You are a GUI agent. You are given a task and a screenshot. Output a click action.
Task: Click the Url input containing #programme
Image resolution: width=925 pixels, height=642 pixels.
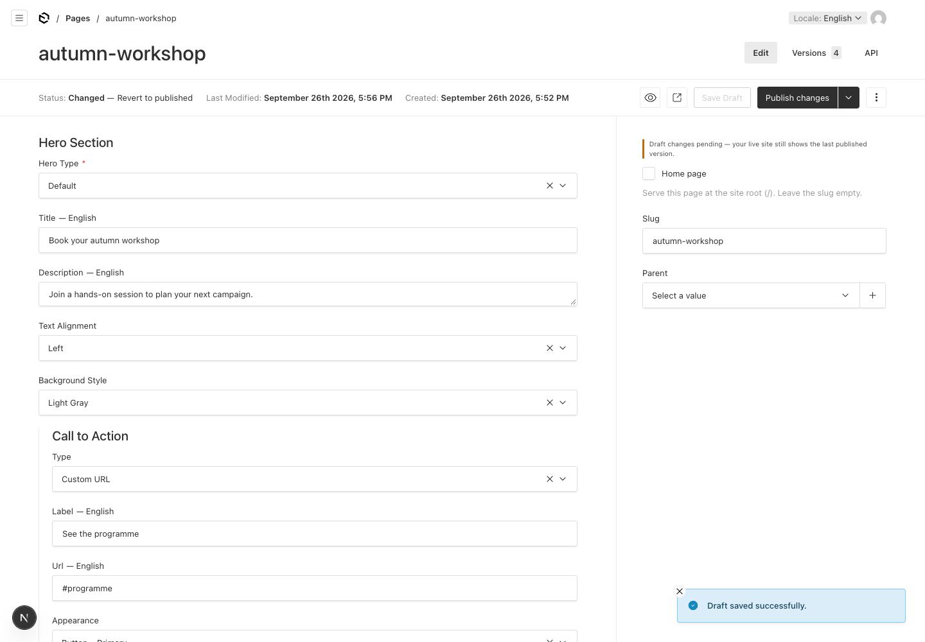[315, 588]
